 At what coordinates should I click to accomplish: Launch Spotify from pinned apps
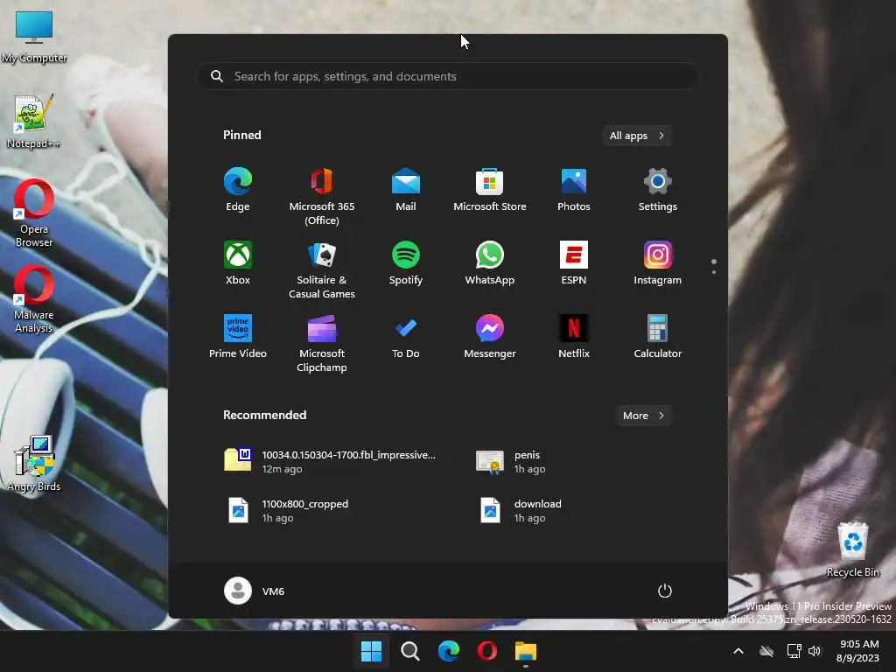(x=406, y=263)
